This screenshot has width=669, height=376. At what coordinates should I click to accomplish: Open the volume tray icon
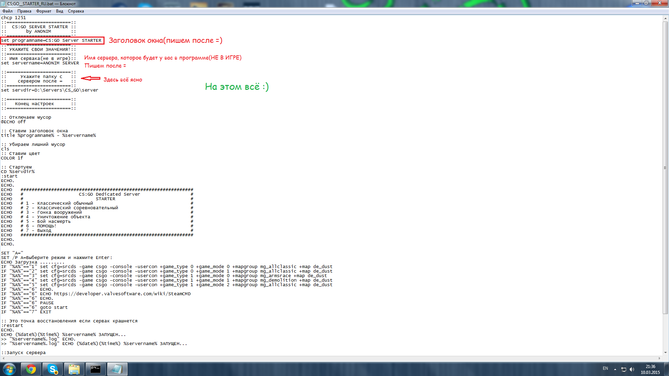coord(632,369)
